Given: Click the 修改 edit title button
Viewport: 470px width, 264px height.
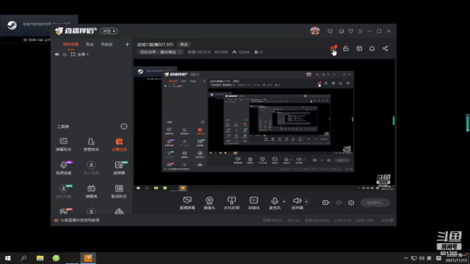Looking at the screenshot, I should tap(184, 45).
